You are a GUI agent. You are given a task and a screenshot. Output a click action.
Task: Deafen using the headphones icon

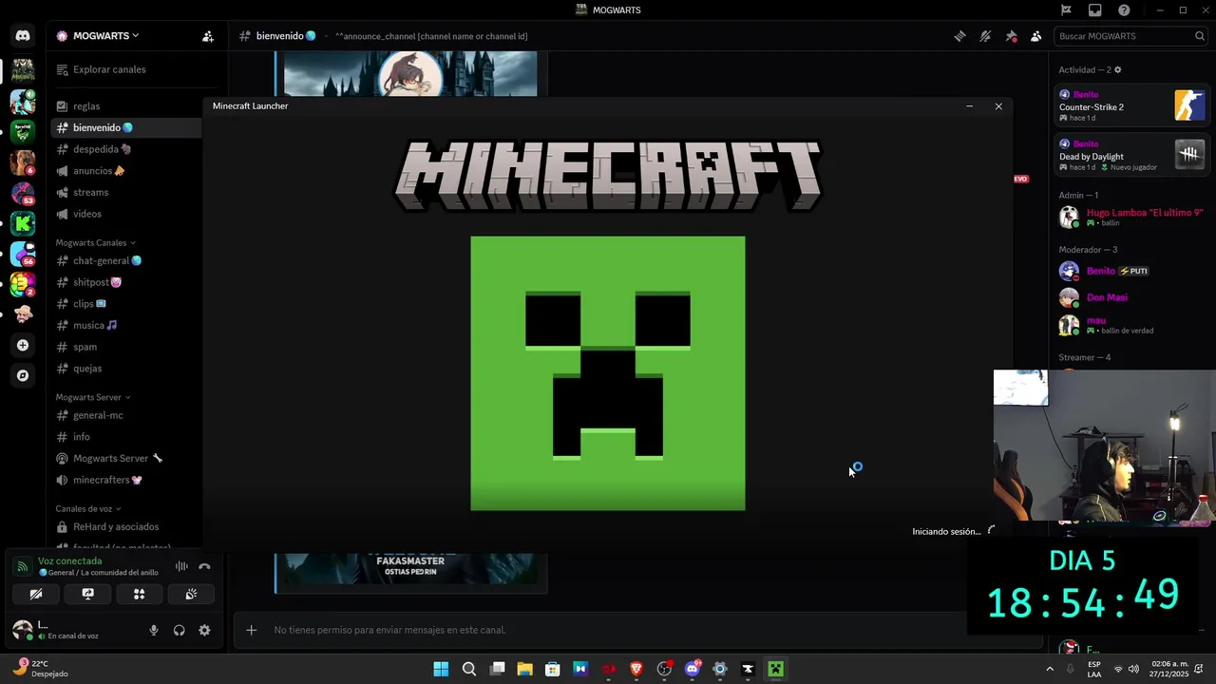[x=179, y=630]
